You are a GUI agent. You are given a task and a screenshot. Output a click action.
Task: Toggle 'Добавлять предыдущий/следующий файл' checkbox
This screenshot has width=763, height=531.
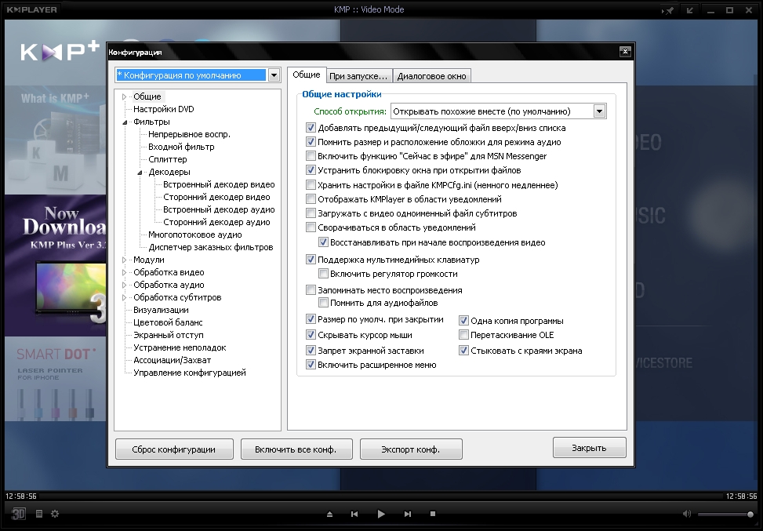[x=311, y=128]
